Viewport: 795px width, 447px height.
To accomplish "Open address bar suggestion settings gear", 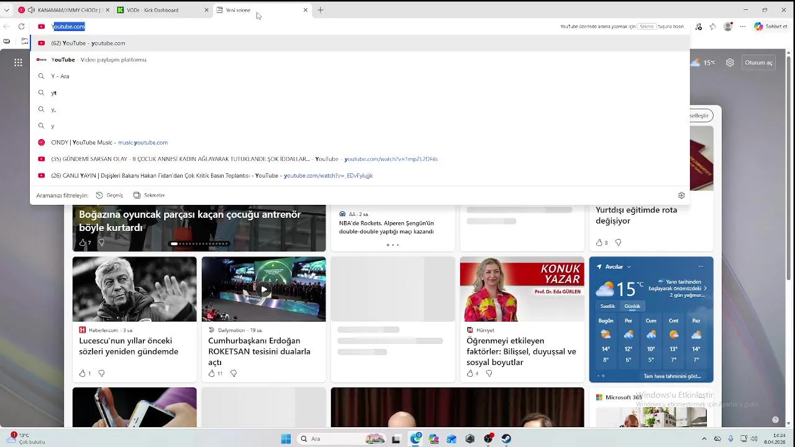I will [681, 195].
